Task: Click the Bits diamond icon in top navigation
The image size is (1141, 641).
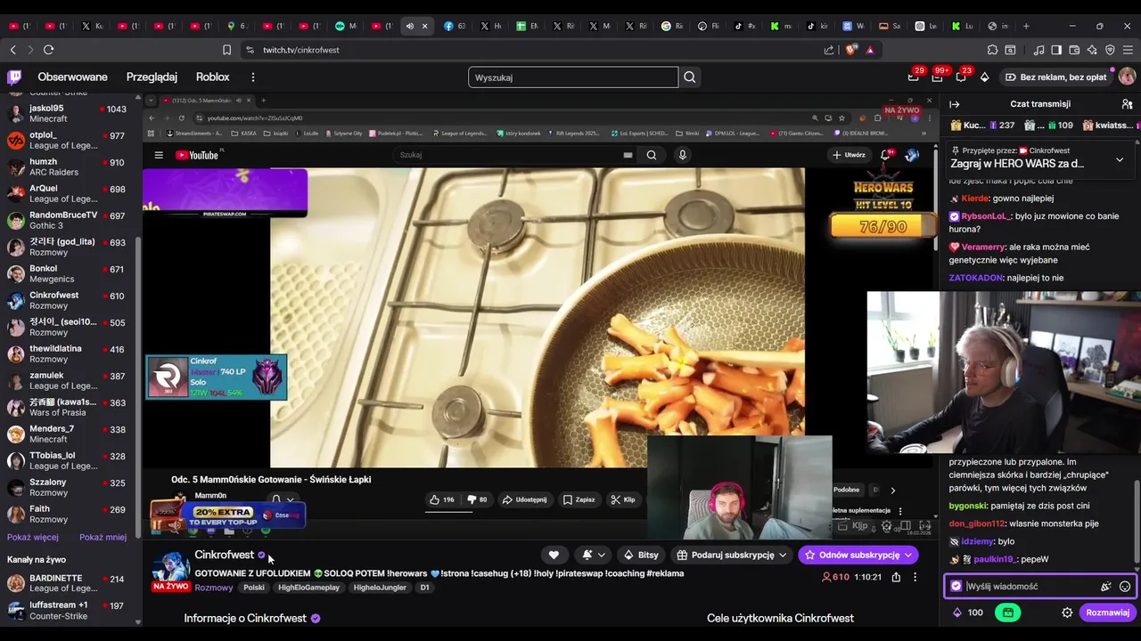Action: pyautogui.click(x=984, y=77)
